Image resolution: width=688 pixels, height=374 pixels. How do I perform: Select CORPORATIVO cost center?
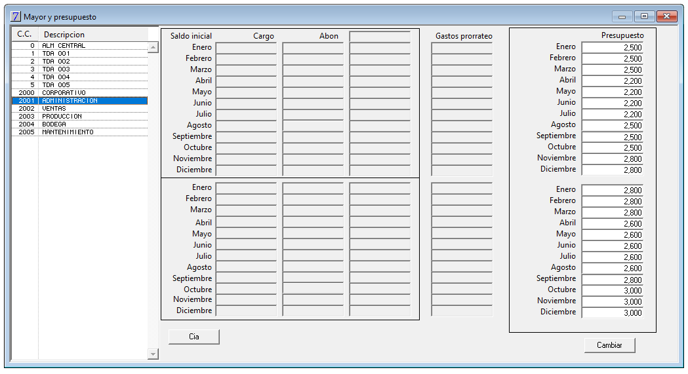(79, 93)
